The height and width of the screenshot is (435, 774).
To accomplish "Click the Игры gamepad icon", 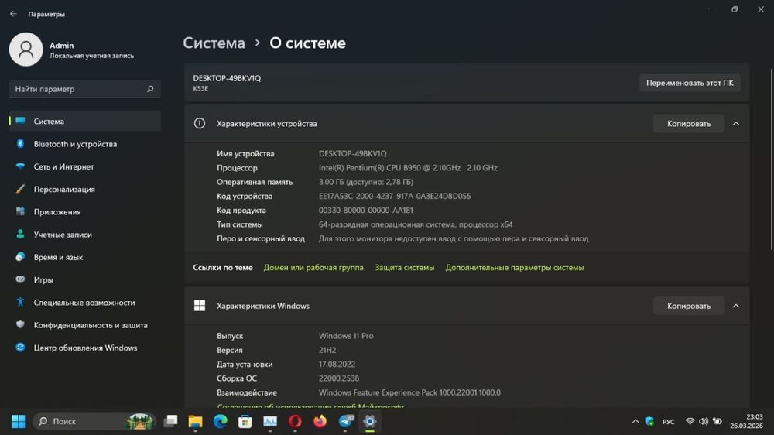I will click(20, 279).
